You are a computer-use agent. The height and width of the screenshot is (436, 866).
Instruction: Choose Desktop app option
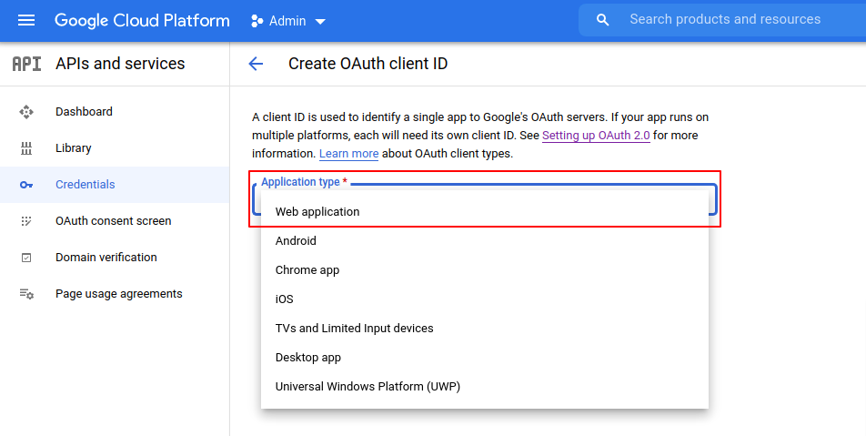307,358
